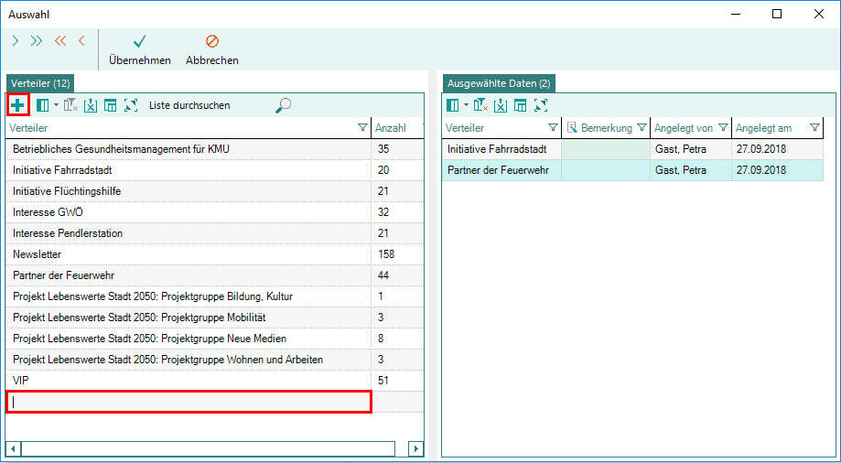Open filter on Angelegt von column header

coord(723,128)
